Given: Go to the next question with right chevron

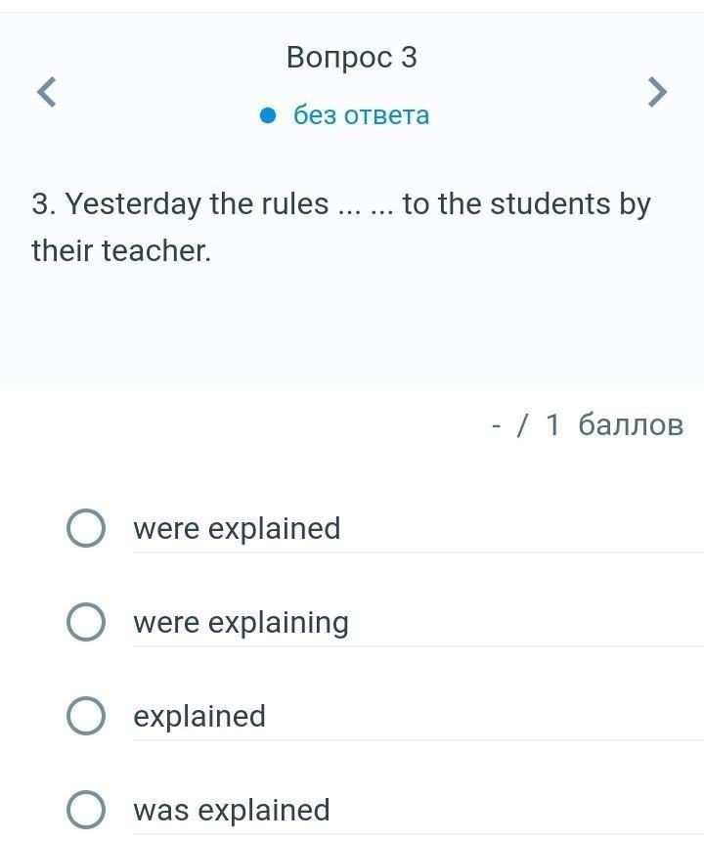Looking at the screenshot, I should [x=657, y=92].
